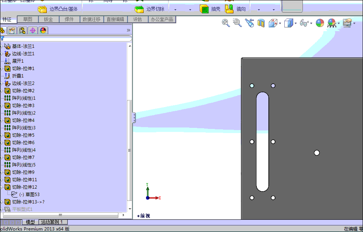Screen dimensions: 363x232
Task: Switch to the 焊件 ribbon tab
Action: pos(69,19)
